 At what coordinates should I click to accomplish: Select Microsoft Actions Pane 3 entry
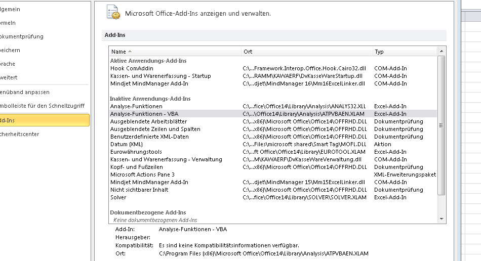coord(139,175)
